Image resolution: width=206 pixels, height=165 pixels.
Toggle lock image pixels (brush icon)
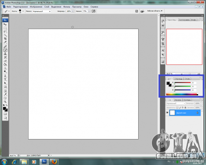pyautogui.click(x=180, y=107)
